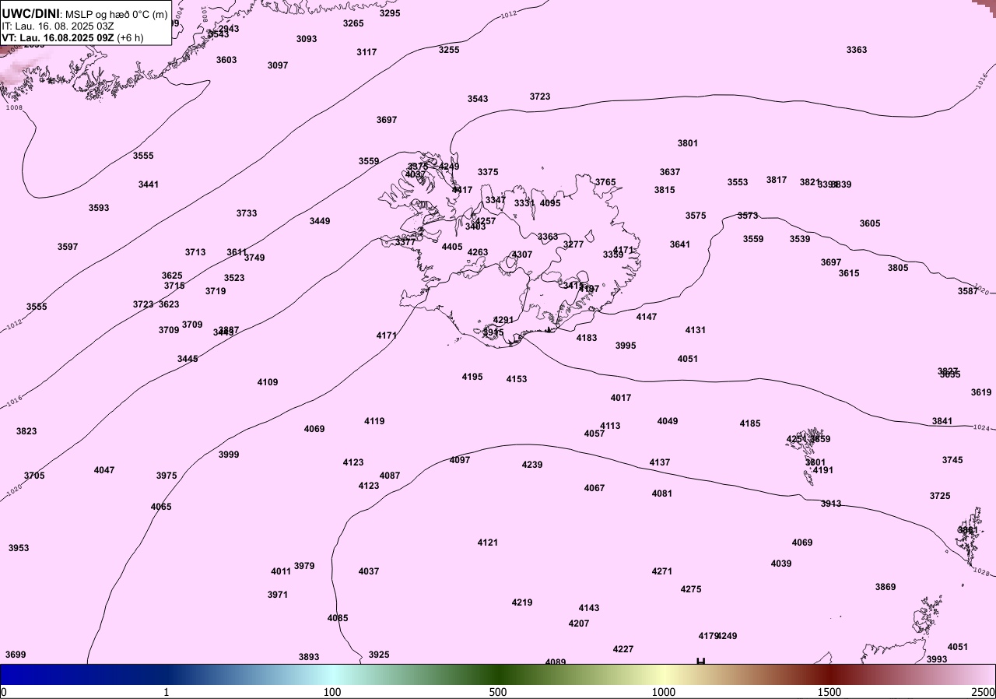
Task: Select the value 3725
Action: pos(940,496)
